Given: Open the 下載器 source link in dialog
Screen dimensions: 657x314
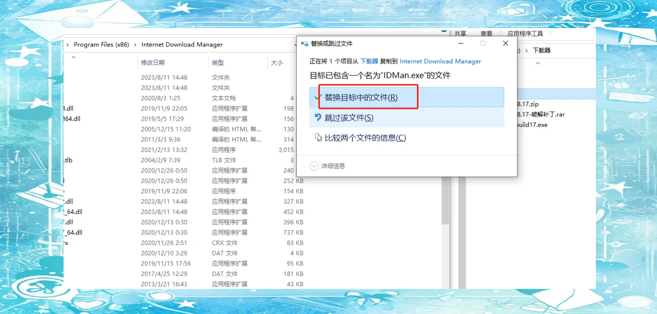Looking at the screenshot, I should pyautogui.click(x=369, y=62).
